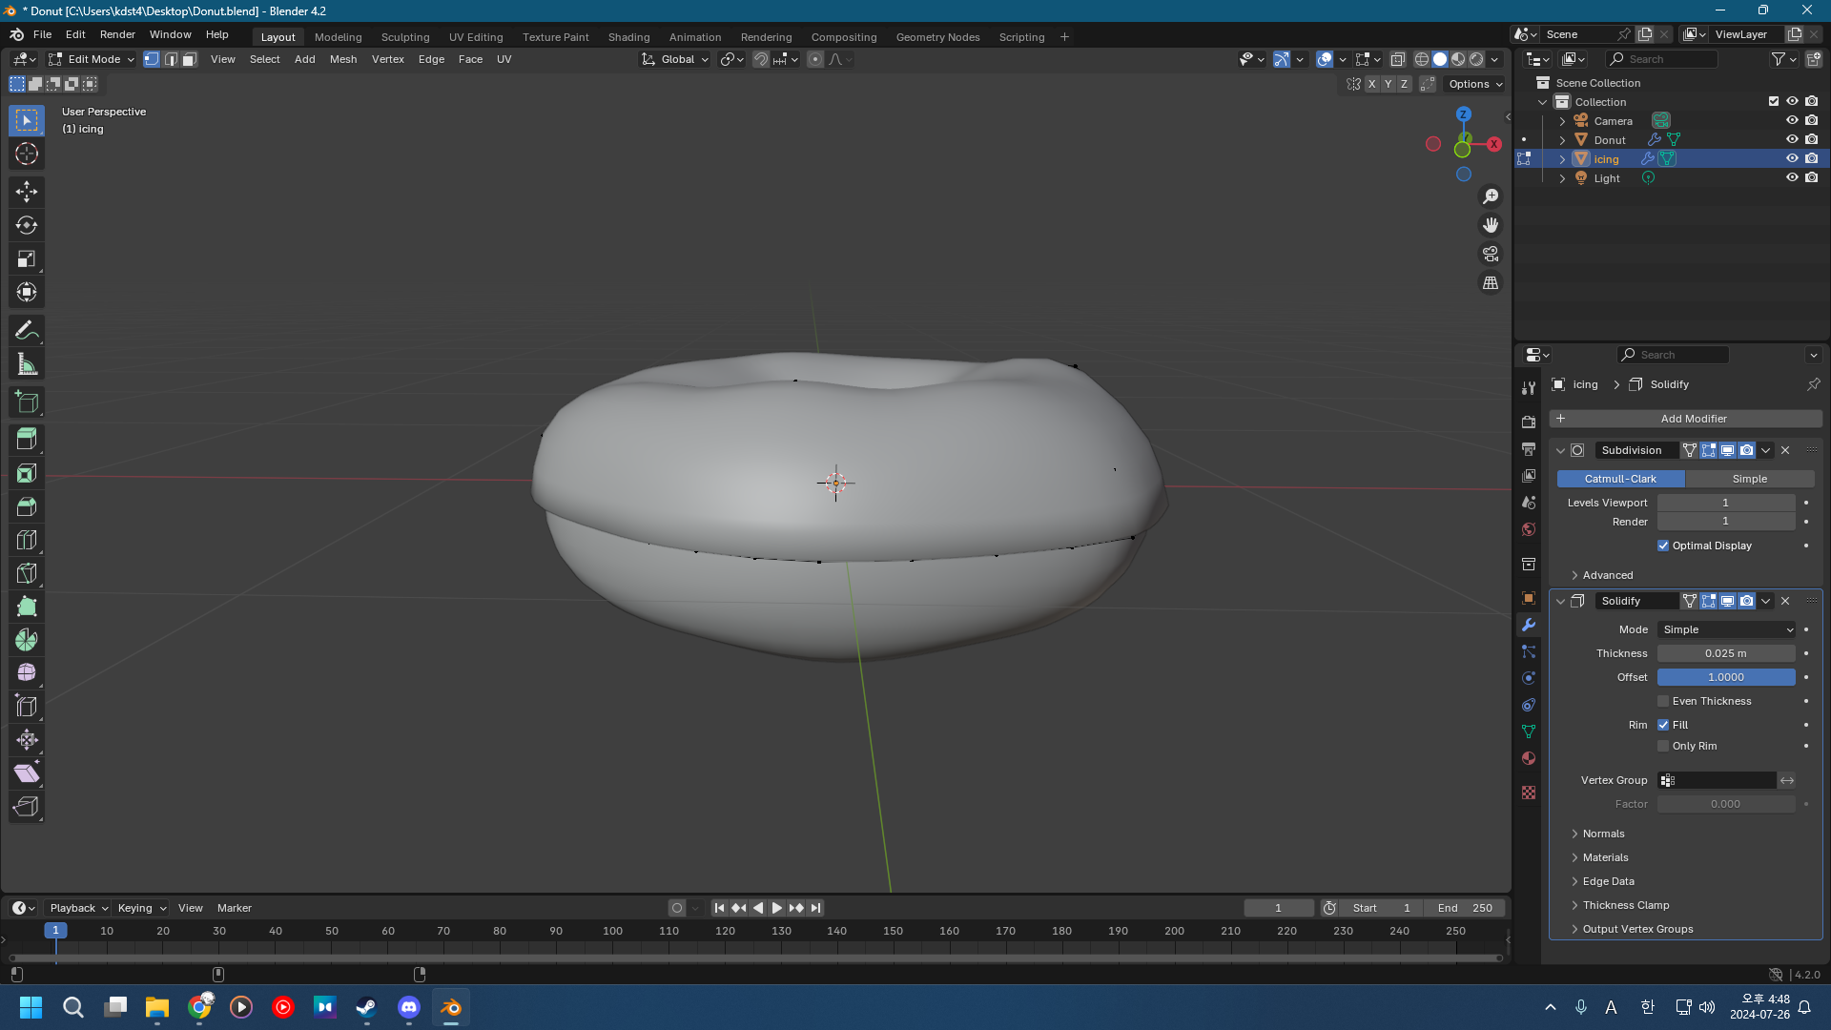Expand the Thickness Clamp section
The height and width of the screenshot is (1030, 1831).
(1626, 905)
